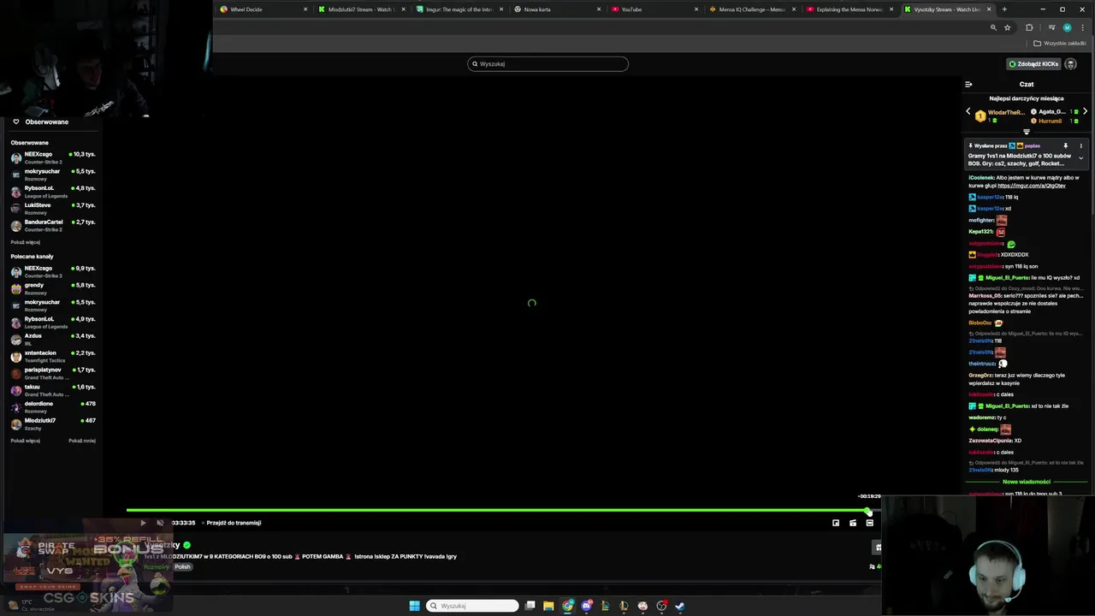This screenshot has height=616, width=1095.
Task: Open Steam from the taskbar
Action: tap(680, 606)
